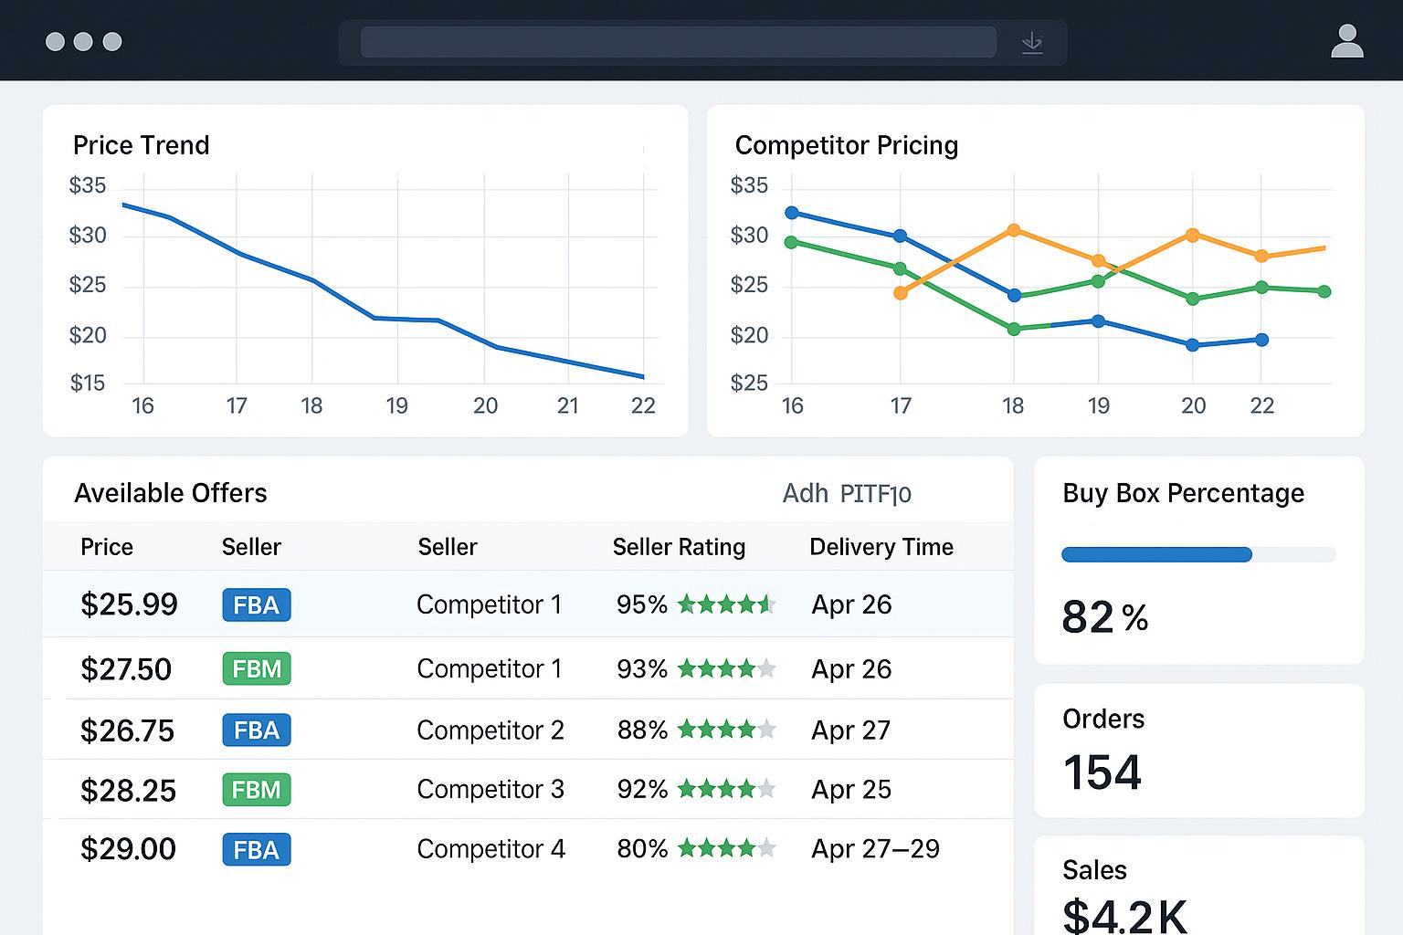Click the half-filled star beside 88%
Screen dimensions: 1403x935
click(x=767, y=730)
